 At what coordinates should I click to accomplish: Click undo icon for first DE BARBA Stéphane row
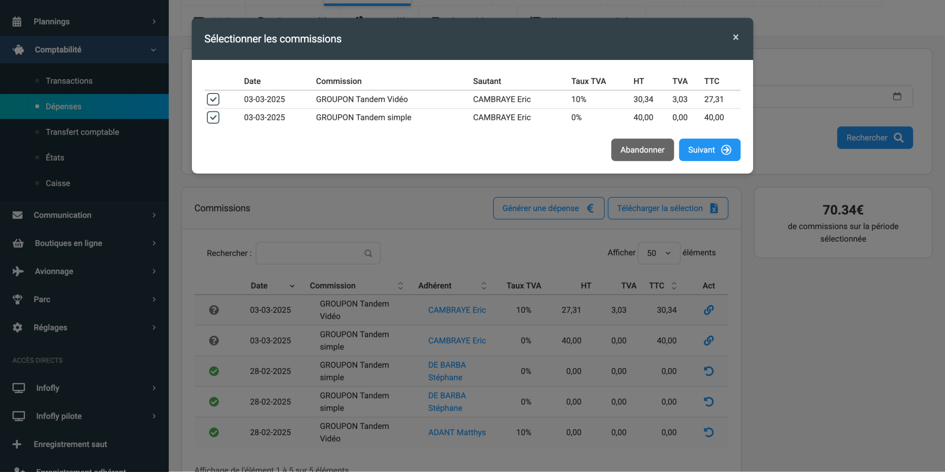point(709,371)
